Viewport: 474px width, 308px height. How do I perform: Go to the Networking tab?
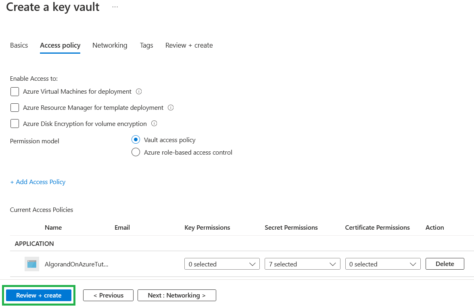pos(110,45)
